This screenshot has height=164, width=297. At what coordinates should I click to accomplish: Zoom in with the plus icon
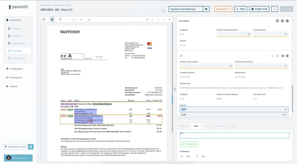81,19
